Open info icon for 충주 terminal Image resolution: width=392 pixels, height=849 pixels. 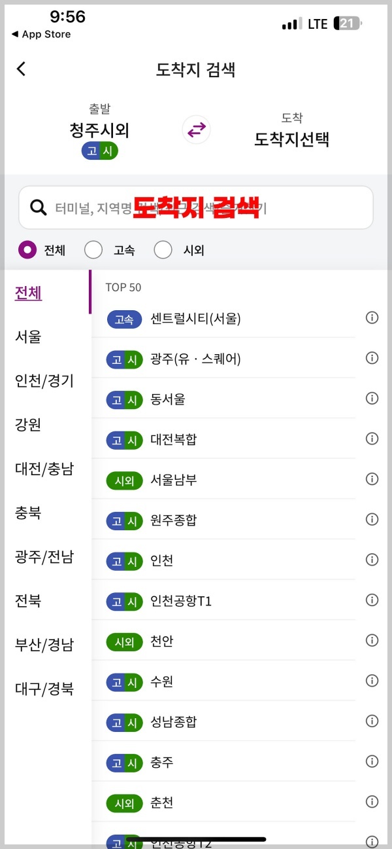click(372, 761)
